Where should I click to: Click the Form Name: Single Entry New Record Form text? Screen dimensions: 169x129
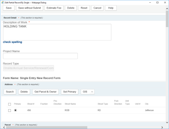(32, 78)
